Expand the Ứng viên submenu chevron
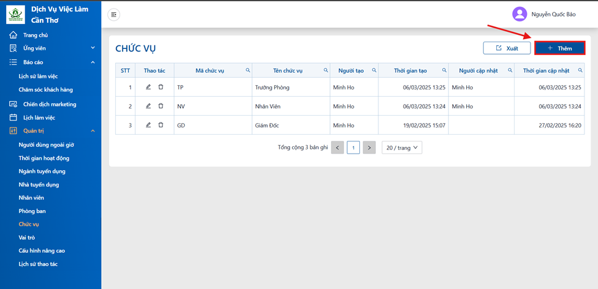The height and width of the screenshot is (289, 598). coord(93,48)
